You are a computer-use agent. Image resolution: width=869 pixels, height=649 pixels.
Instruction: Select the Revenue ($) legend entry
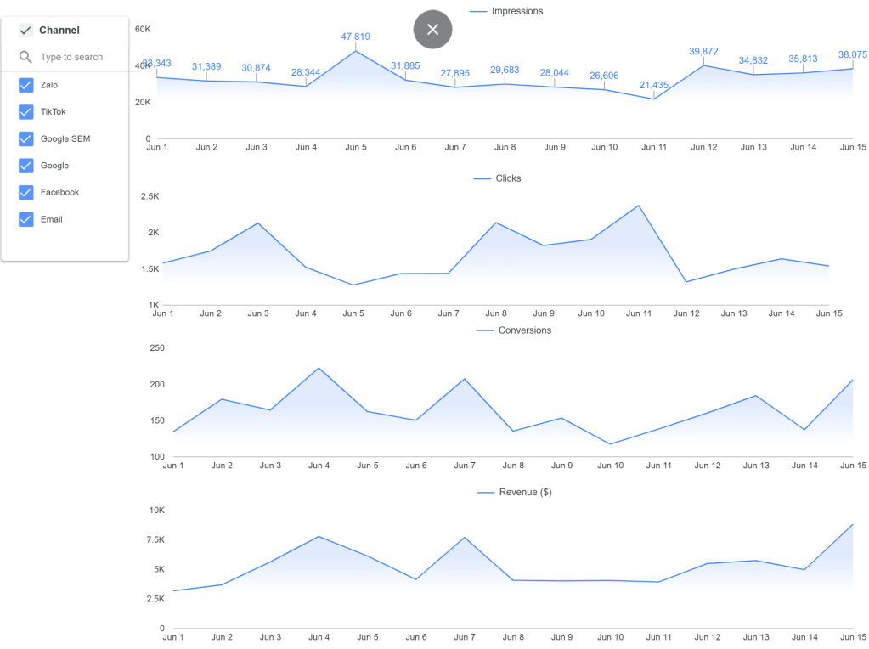click(525, 492)
